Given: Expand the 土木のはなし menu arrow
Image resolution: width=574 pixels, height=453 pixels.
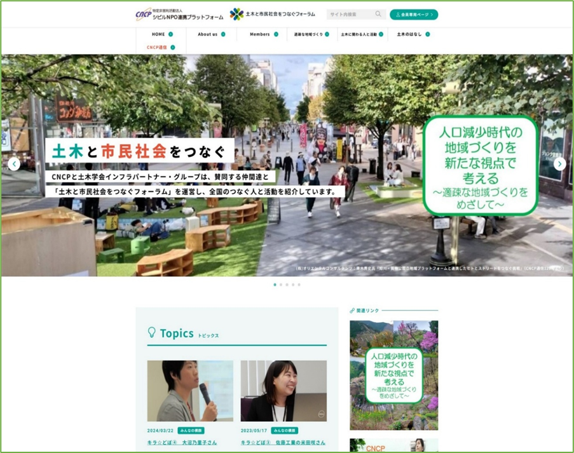Looking at the screenshot, I should click(428, 34).
